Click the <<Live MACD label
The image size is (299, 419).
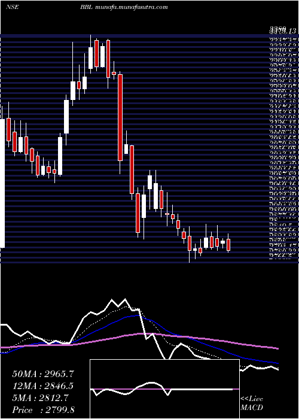pyautogui.click(x=252, y=403)
